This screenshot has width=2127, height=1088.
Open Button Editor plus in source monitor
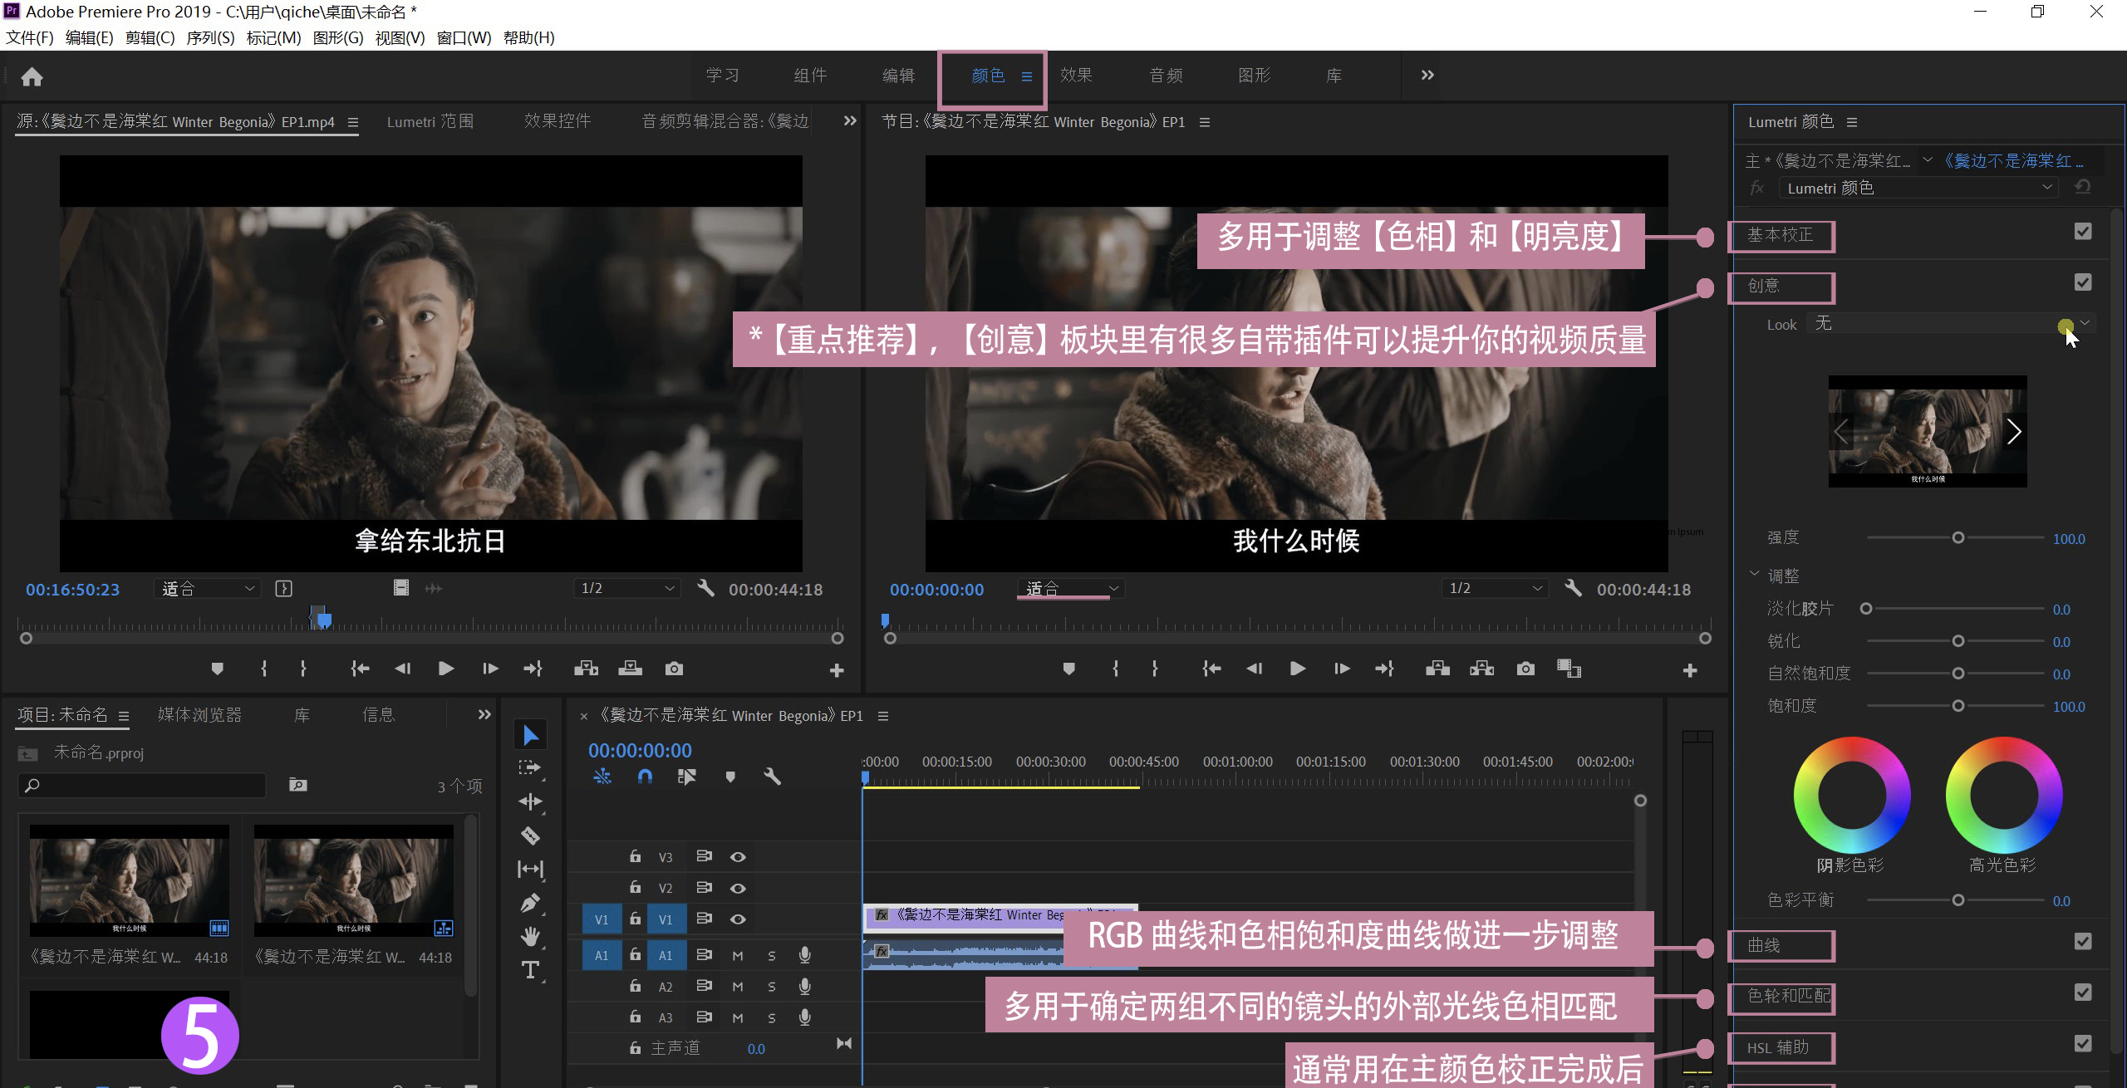[x=837, y=670]
